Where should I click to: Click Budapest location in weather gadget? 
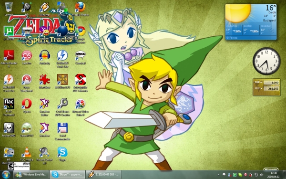[269, 20]
